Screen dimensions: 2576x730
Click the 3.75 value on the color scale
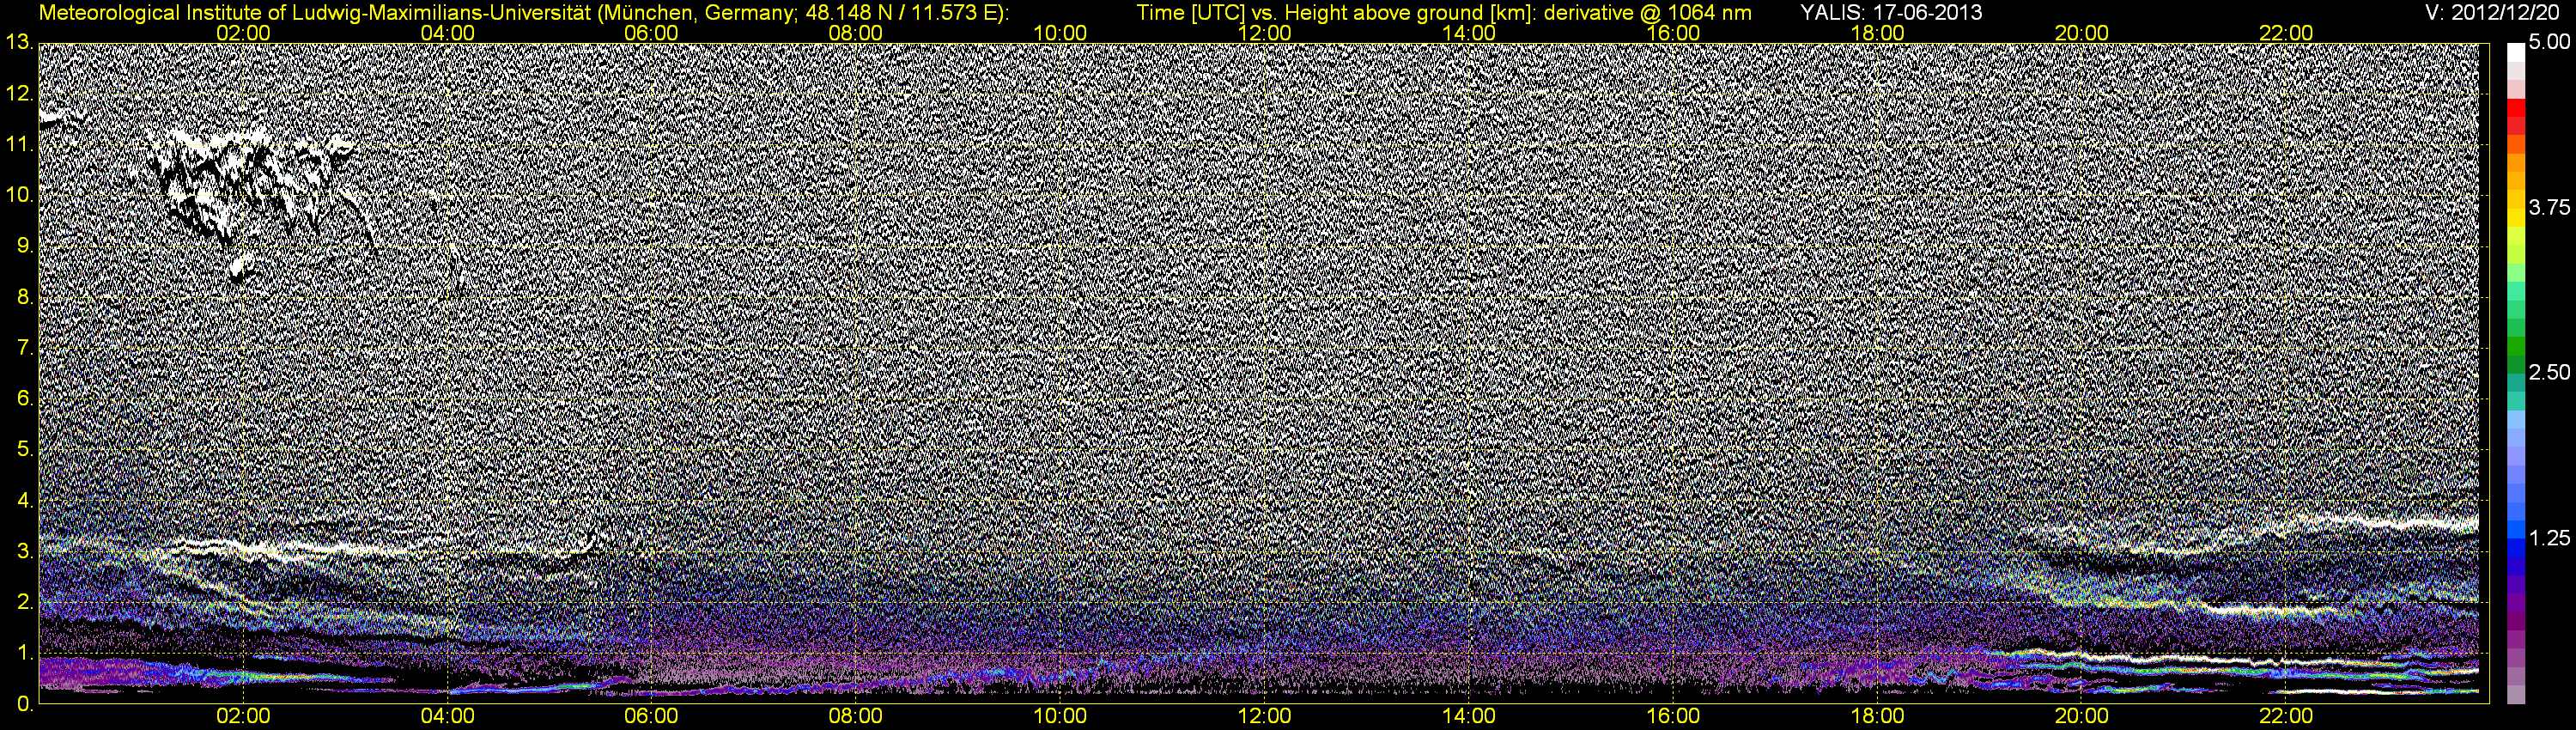(x=2549, y=208)
